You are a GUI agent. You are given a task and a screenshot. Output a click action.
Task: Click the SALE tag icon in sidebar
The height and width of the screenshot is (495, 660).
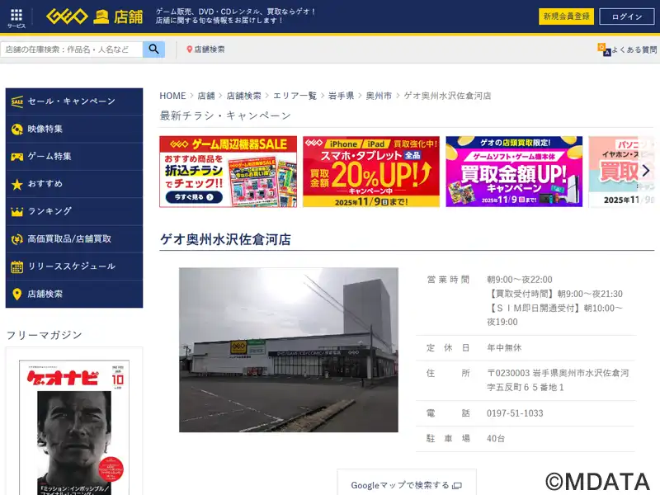tap(16, 101)
